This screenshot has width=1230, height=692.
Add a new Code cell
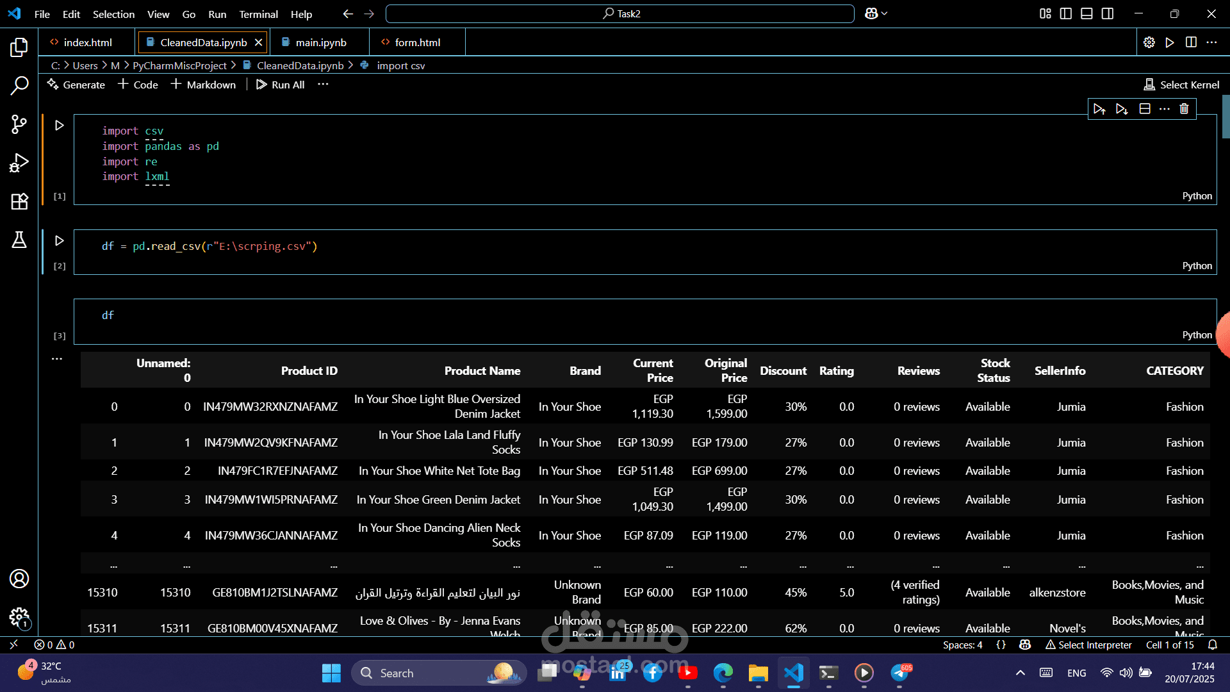(x=138, y=85)
